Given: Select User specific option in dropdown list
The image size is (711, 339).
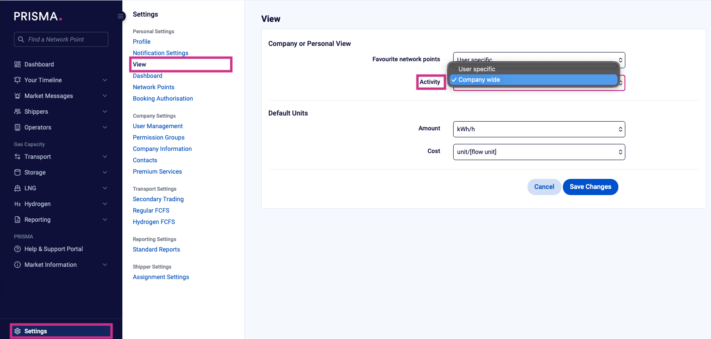Looking at the screenshot, I should click(477, 69).
